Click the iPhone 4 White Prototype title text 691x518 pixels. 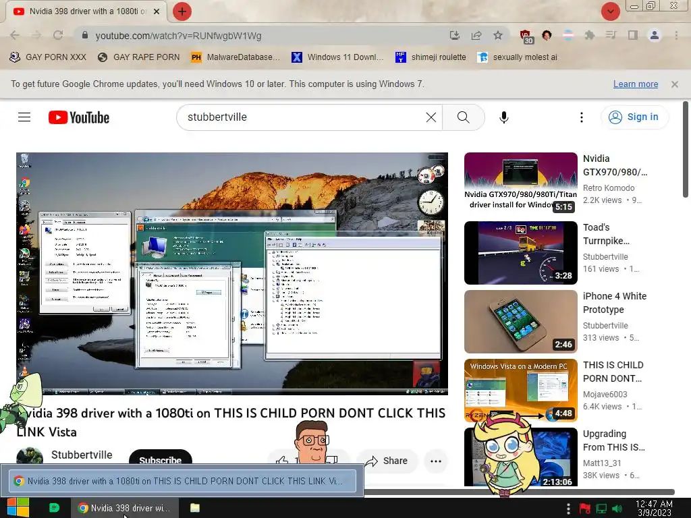click(x=615, y=303)
